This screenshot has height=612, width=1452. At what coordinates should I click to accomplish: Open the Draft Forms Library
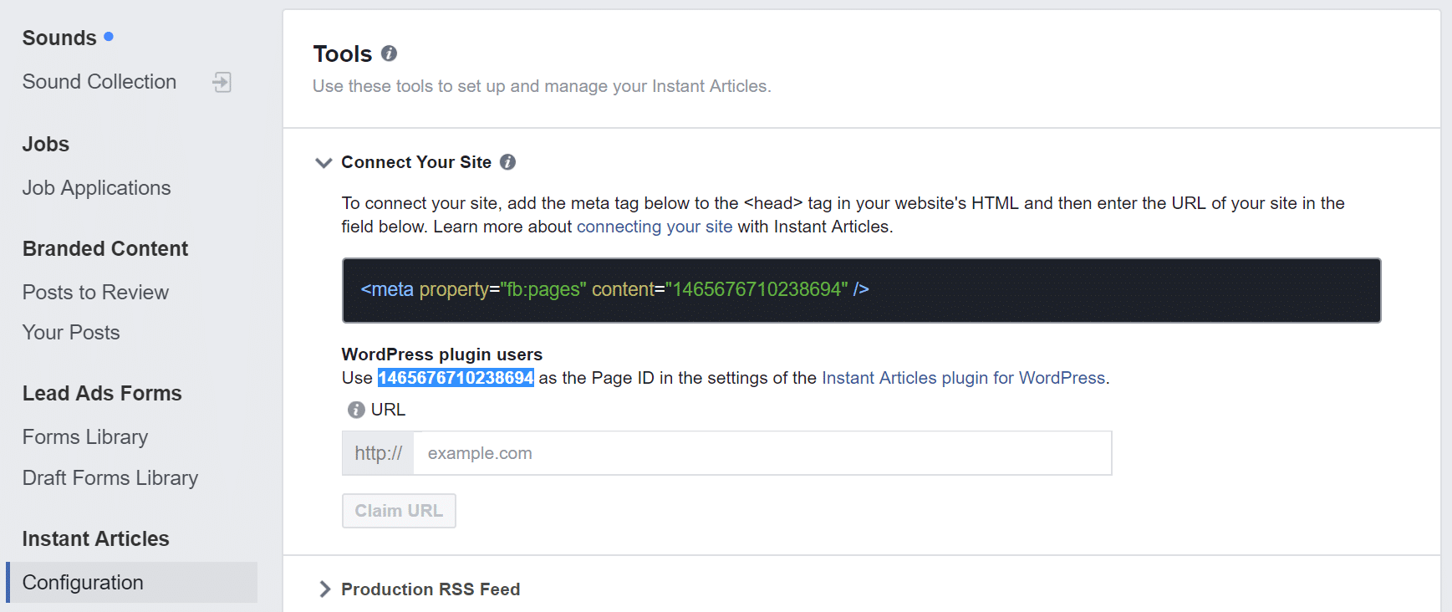[110, 477]
